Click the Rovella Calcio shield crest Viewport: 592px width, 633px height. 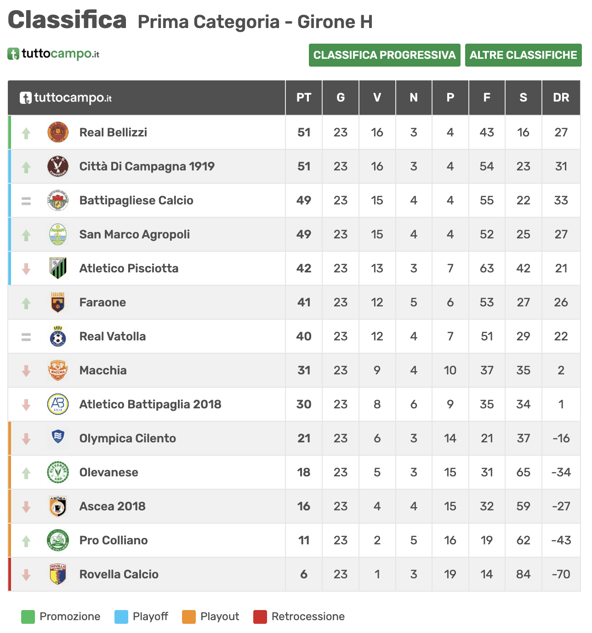tap(58, 574)
